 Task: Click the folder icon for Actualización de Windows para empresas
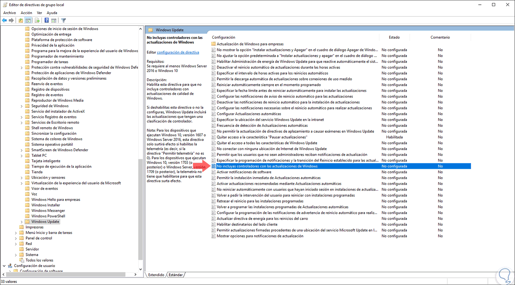click(214, 44)
